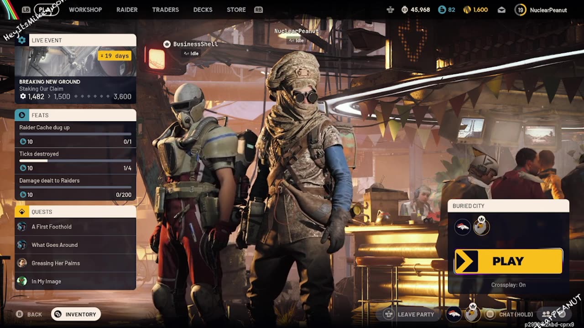Click the cred reward icon under Damage dealt
The width and height of the screenshot is (584, 328).
[23, 195]
